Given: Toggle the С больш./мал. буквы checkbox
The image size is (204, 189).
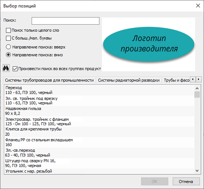Looking at the screenshot, I should click(x=8, y=38).
